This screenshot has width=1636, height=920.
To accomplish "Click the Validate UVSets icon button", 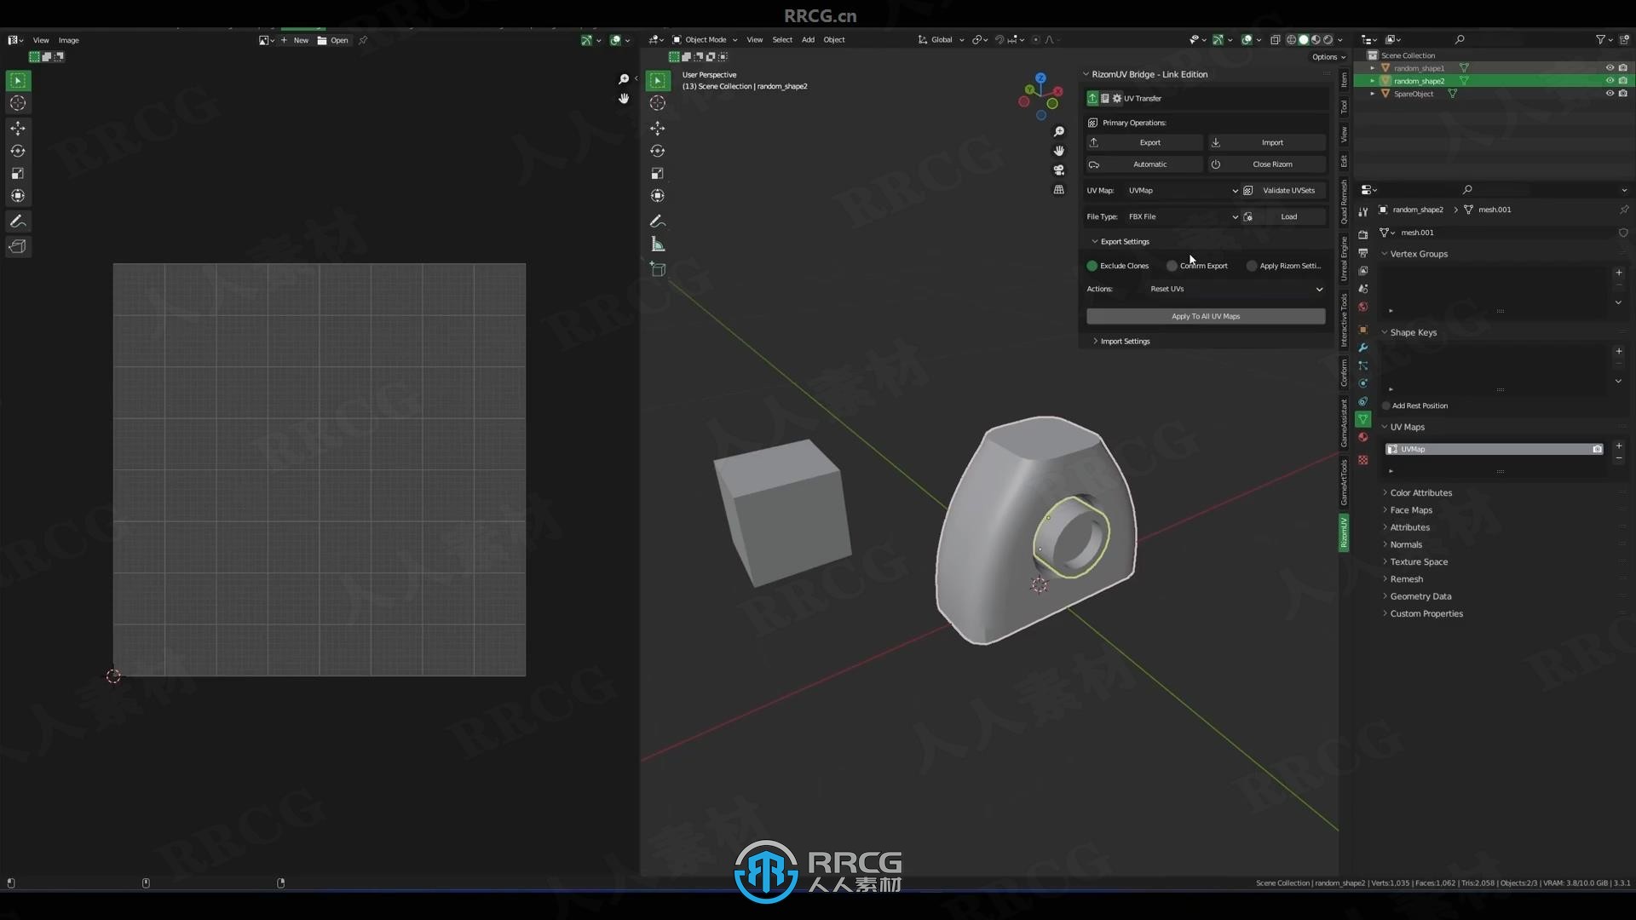I will pyautogui.click(x=1246, y=190).
